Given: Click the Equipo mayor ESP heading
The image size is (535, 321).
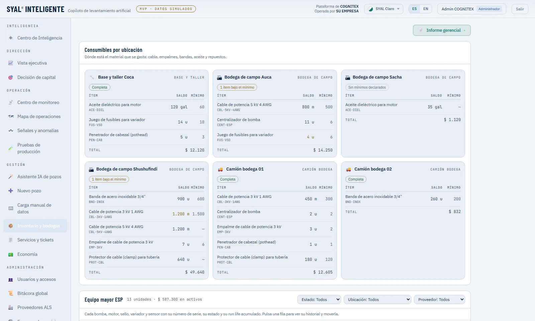Looking at the screenshot, I should [104, 300].
